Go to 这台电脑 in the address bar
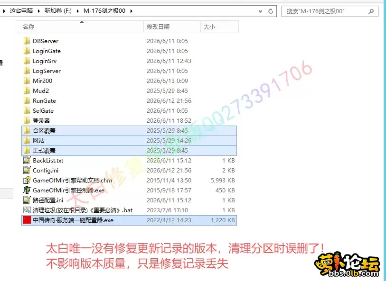Screen dimensions: 386x281 coord(21,11)
